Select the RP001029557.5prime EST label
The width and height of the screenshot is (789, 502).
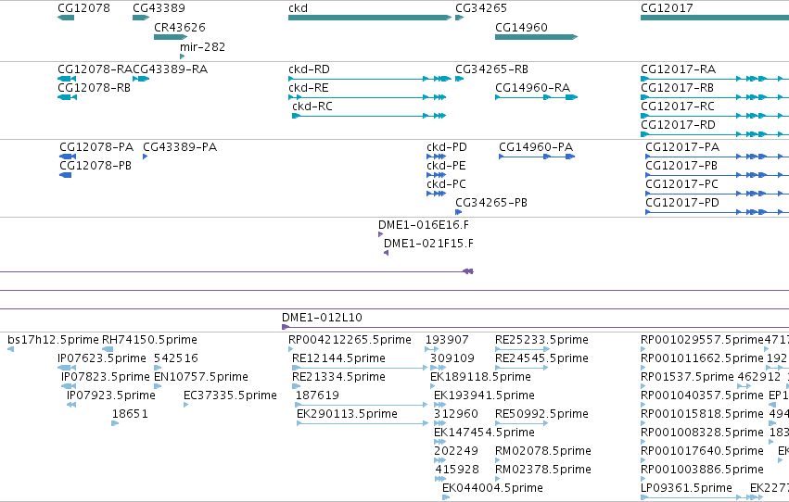pyautogui.click(x=703, y=340)
